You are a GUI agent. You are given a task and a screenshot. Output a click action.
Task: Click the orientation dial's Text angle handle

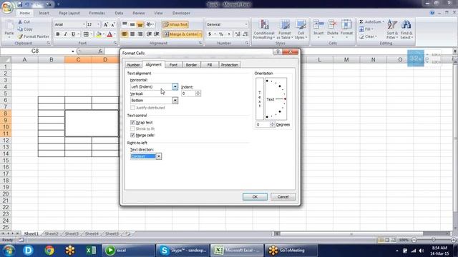[285, 99]
